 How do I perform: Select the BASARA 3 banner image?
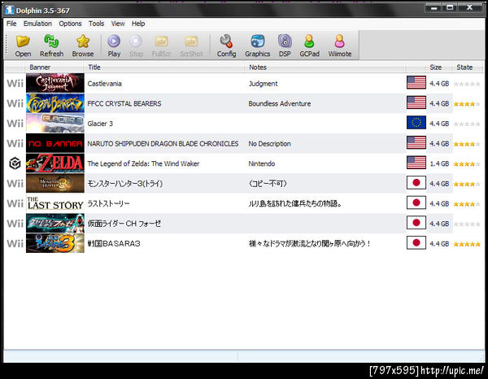55,243
